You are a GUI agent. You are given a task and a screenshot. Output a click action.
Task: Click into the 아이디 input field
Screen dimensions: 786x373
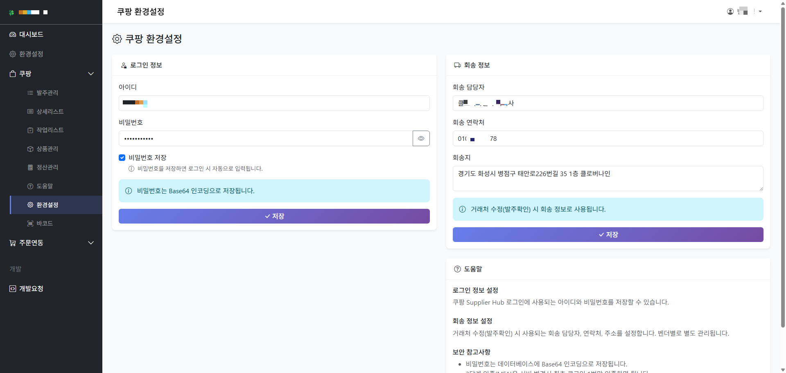[x=274, y=103]
